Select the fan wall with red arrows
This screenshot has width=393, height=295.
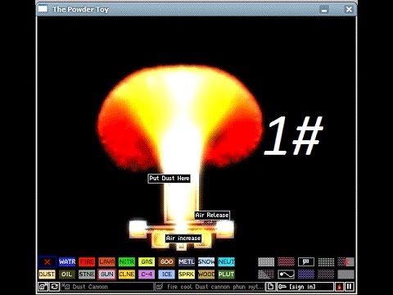click(346, 261)
